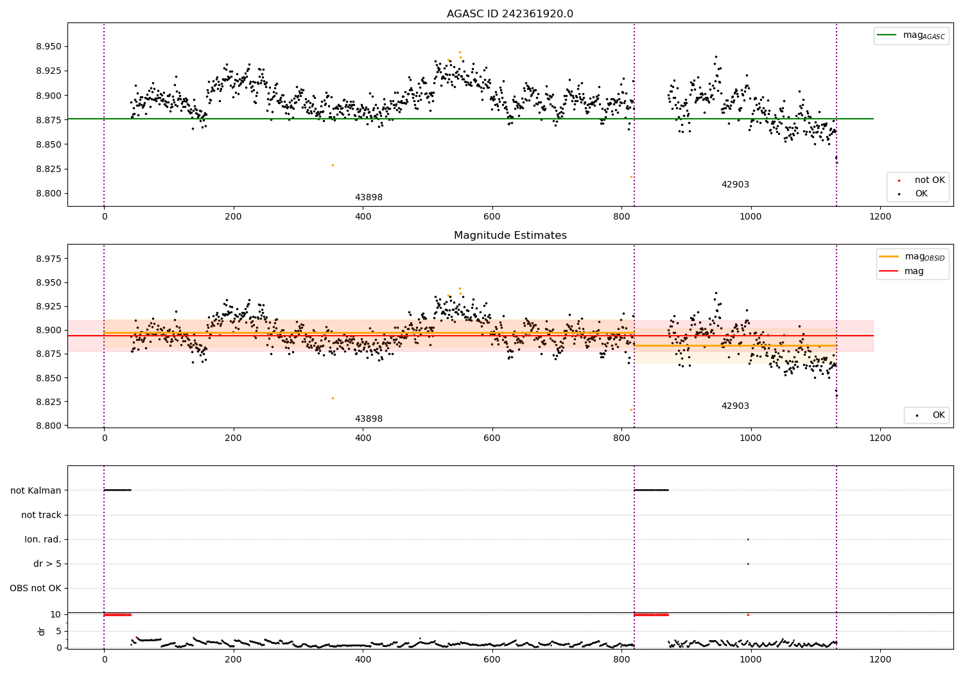Click the 'dr' axis label in bottom plot
The width and height of the screenshot is (963, 674).
click(x=42, y=631)
